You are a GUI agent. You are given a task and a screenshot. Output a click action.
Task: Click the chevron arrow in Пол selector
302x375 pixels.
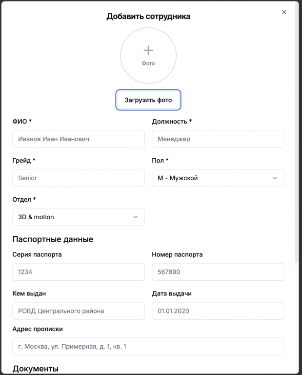point(275,178)
